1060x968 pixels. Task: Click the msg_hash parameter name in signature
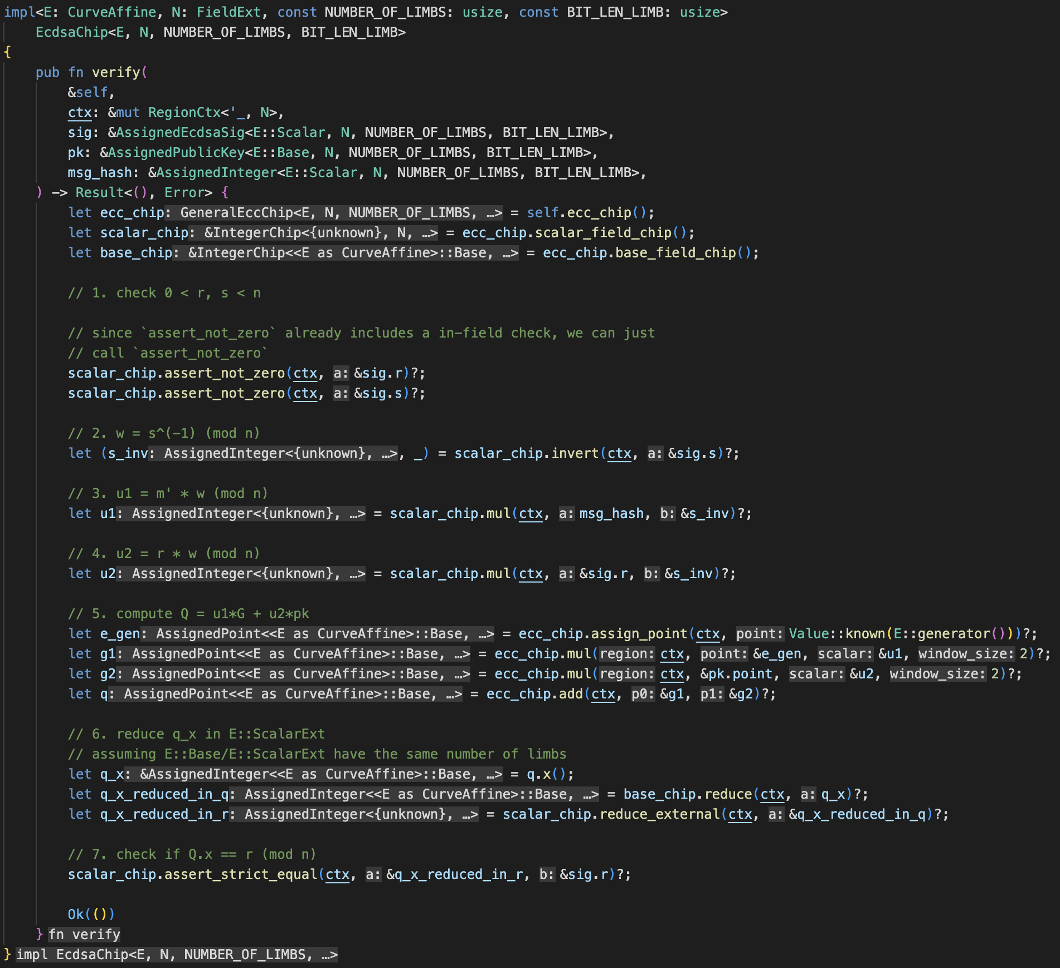pos(100,173)
